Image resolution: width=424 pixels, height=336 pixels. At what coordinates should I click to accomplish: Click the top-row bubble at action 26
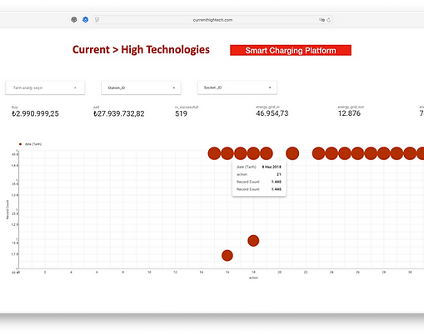(x=357, y=153)
